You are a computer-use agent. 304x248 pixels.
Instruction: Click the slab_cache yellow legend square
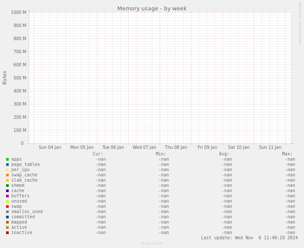(x=7, y=180)
